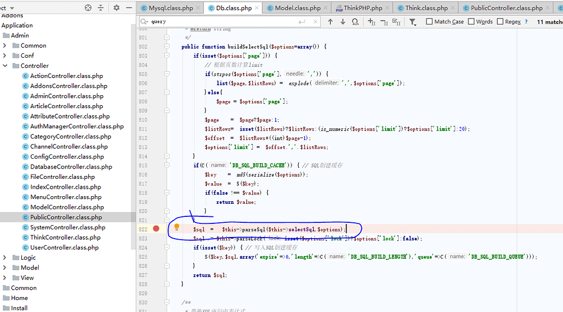This screenshot has width=563, height=312.
Task: Fold the buildSelectSql function at line 802
Action: point(167,46)
